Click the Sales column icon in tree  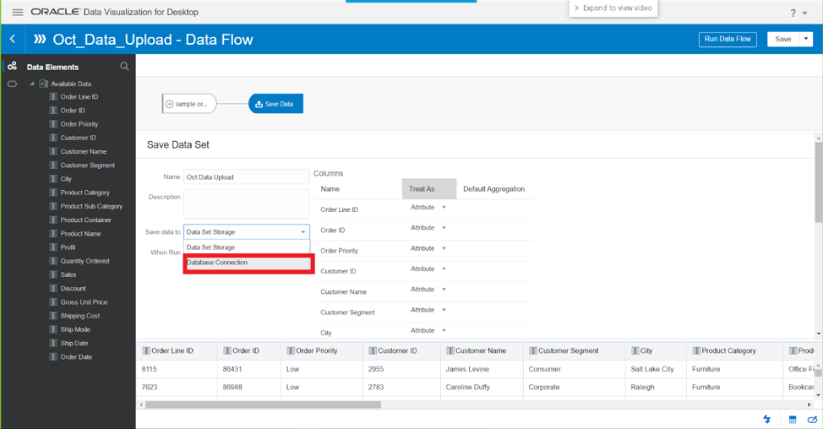click(53, 274)
